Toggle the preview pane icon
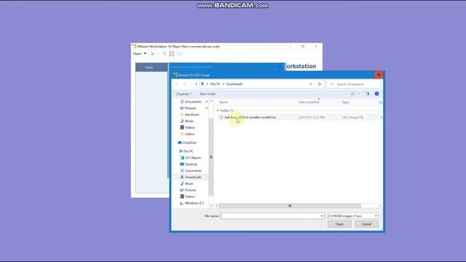Screen dimensions: 466x262 [x=367, y=94]
